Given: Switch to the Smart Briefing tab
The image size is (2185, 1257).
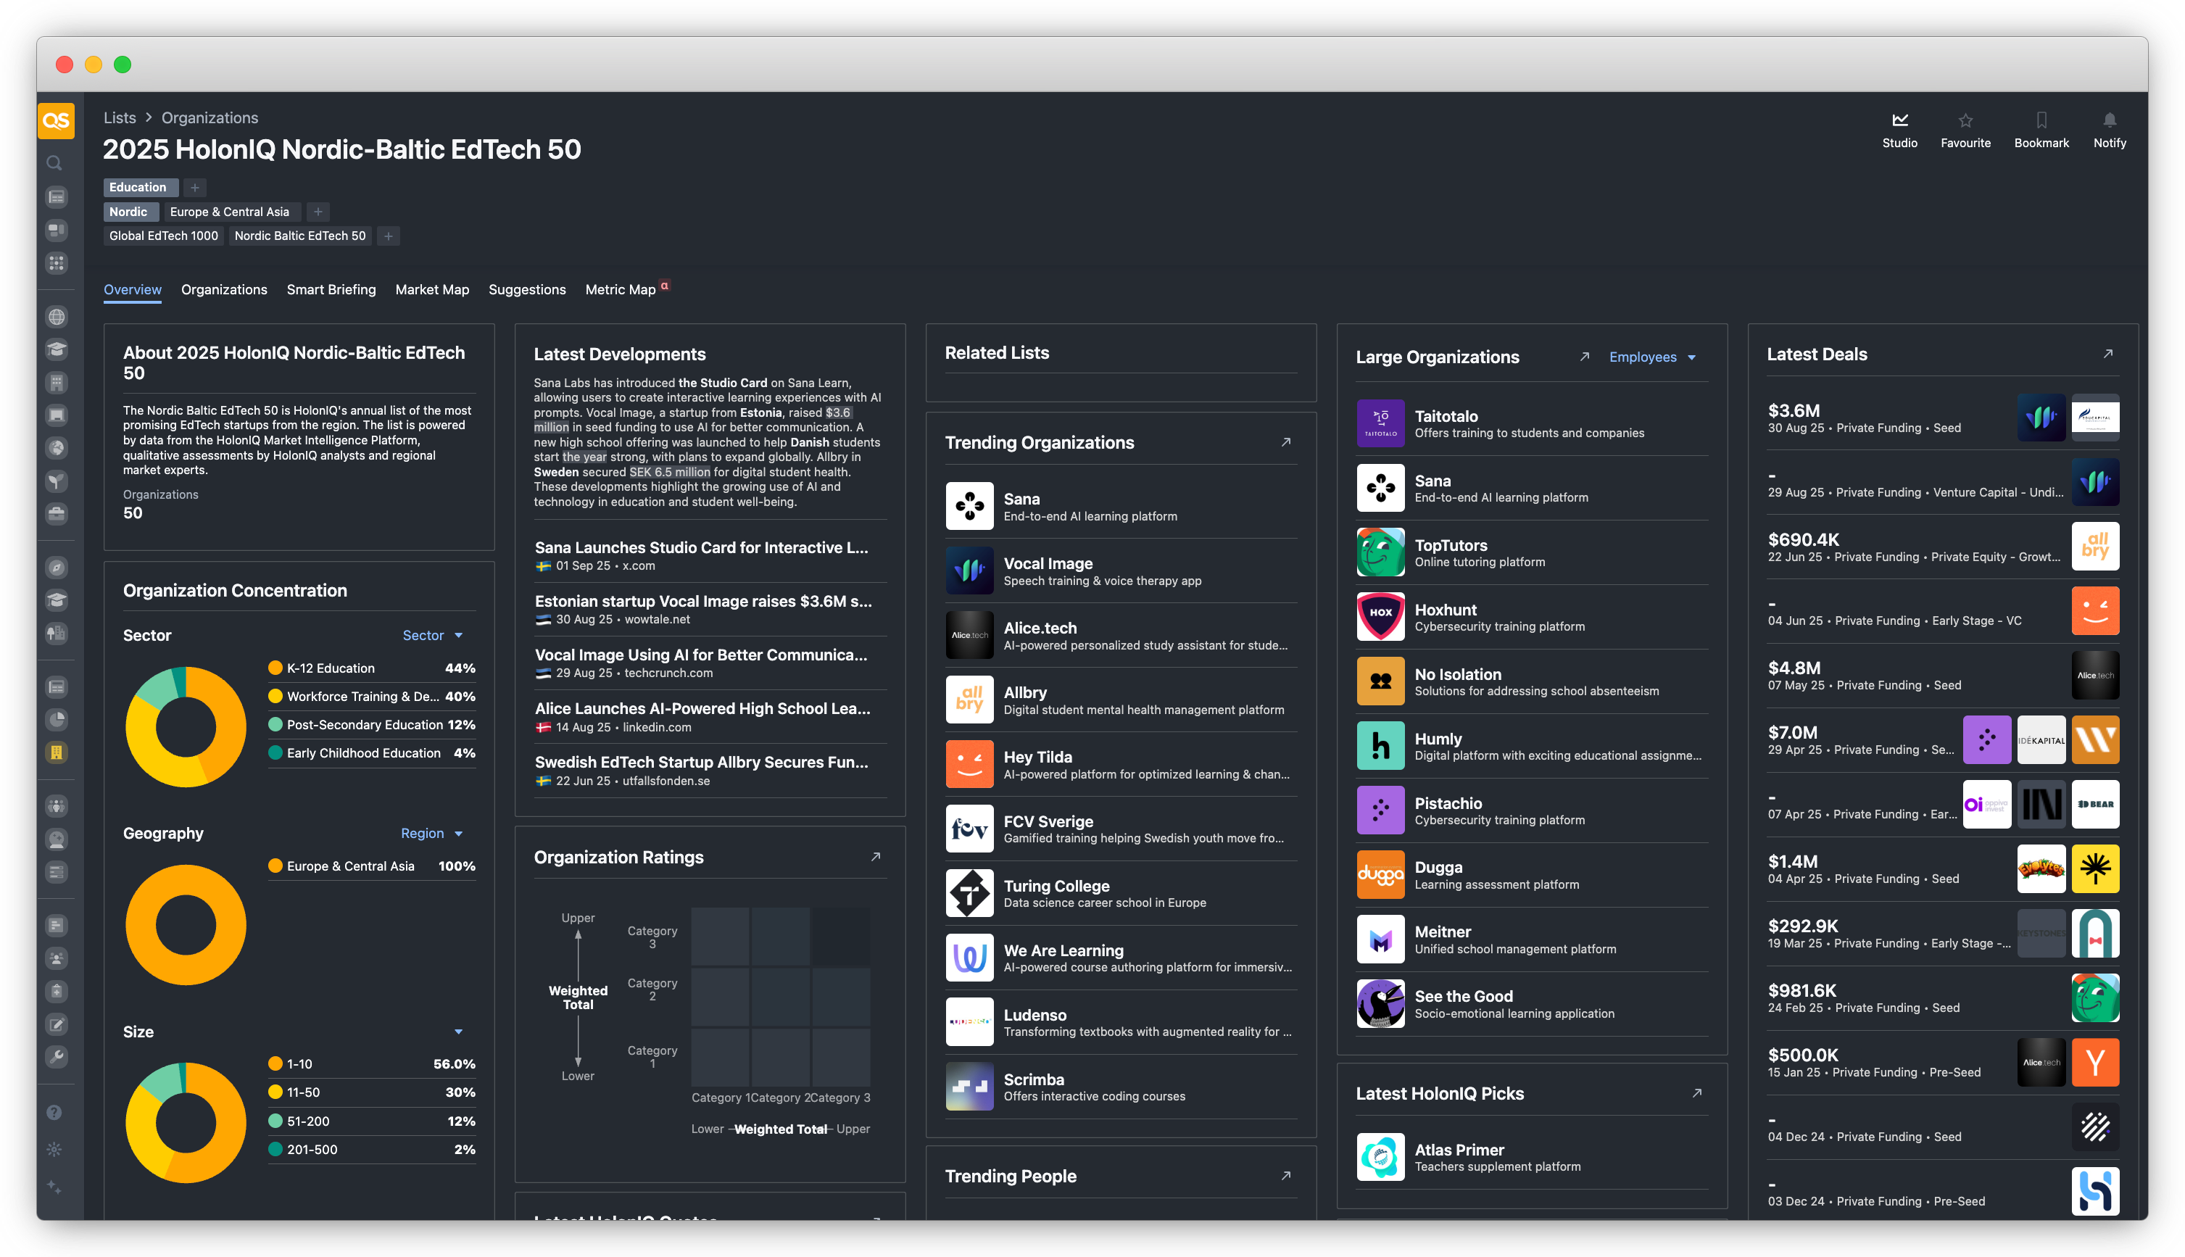Looking at the screenshot, I should (x=331, y=290).
